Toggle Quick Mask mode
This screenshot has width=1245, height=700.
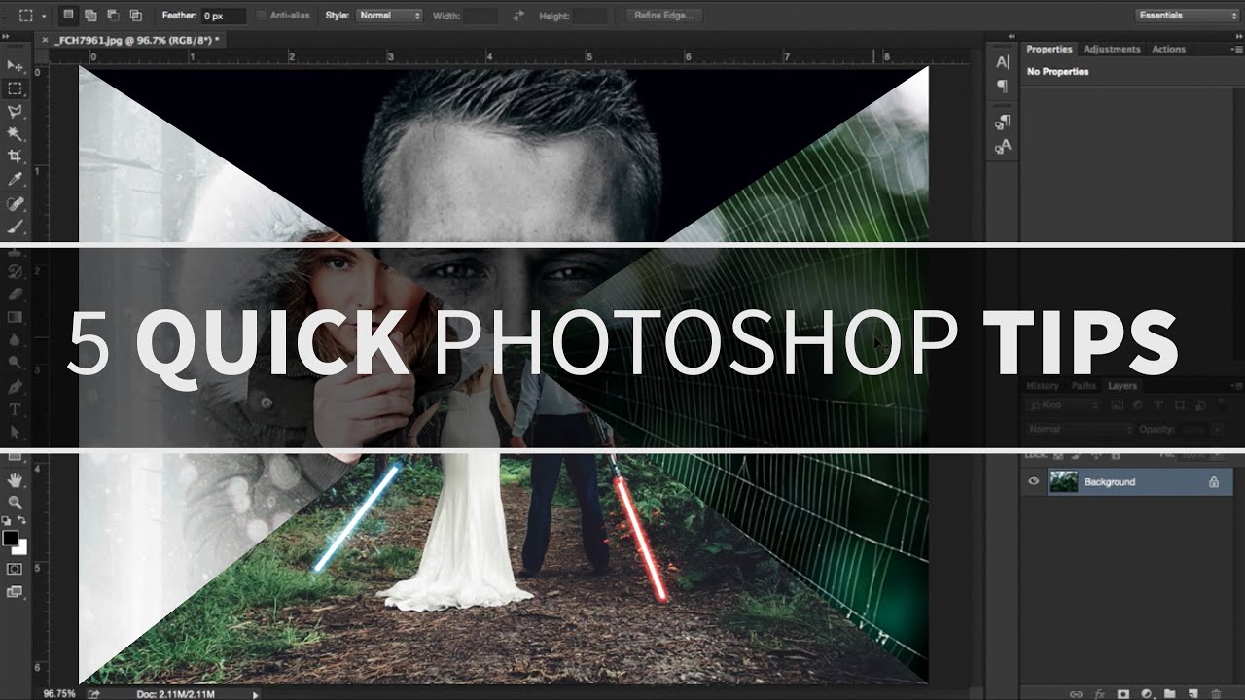pyautogui.click(x=15, y=568)
